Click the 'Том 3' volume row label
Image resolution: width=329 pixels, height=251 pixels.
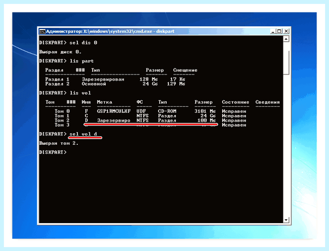click(x=62, y=125)
